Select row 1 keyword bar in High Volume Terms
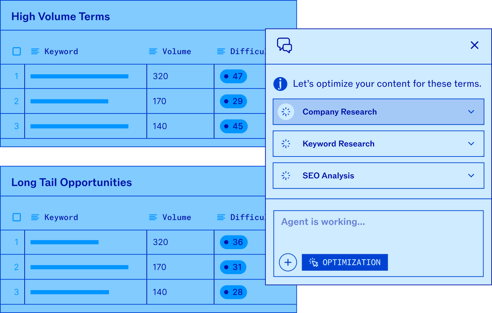Screen dimensions: 492x313 [x=79, y=76]
